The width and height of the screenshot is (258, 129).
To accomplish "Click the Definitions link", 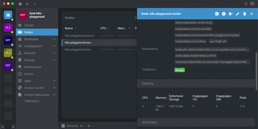I will coord(32,101).
